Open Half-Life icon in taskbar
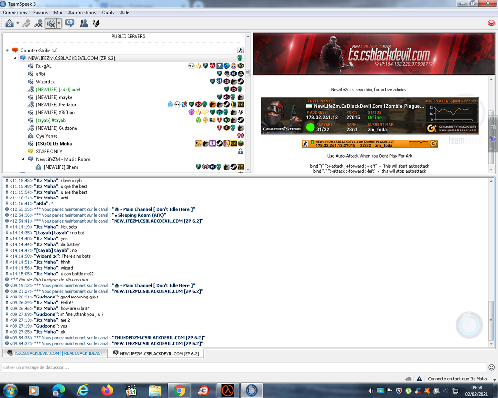Viewport: 498px width, 398px height. 228,391
